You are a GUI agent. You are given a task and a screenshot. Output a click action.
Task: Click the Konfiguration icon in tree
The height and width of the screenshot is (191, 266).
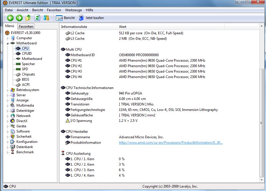(x=13, y=142)
